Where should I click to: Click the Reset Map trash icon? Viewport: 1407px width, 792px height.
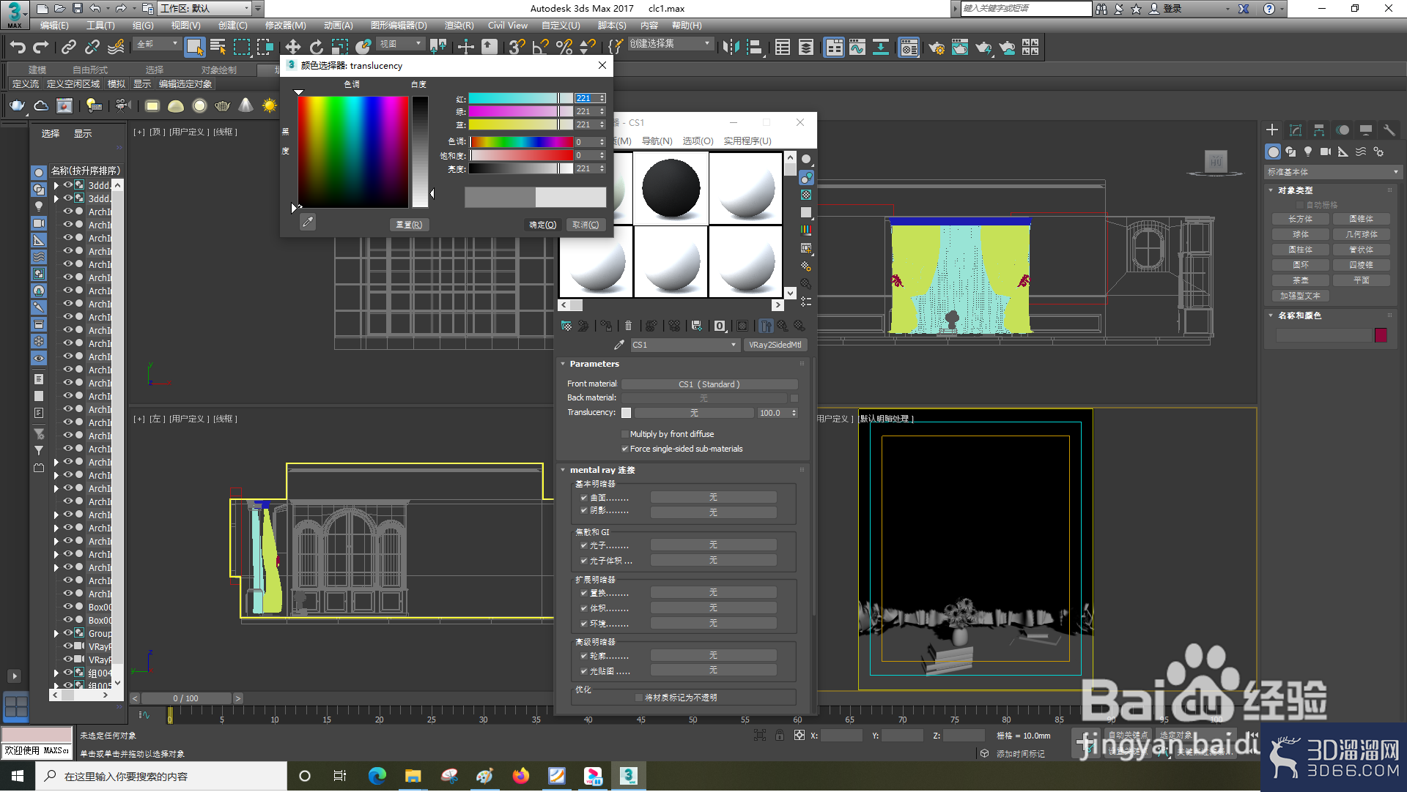pos(628,326)
